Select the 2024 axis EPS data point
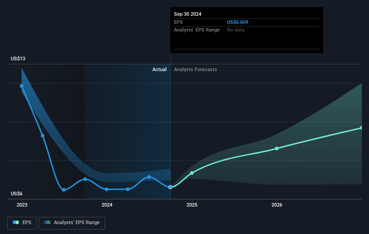The width and height of the screenshot is (369, 234). point(107,189)
